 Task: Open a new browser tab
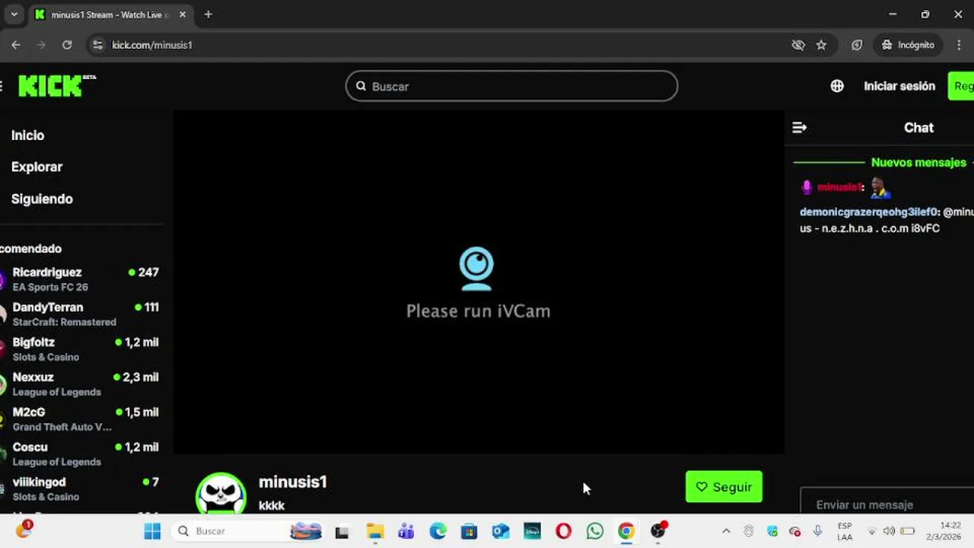point(208,14)
